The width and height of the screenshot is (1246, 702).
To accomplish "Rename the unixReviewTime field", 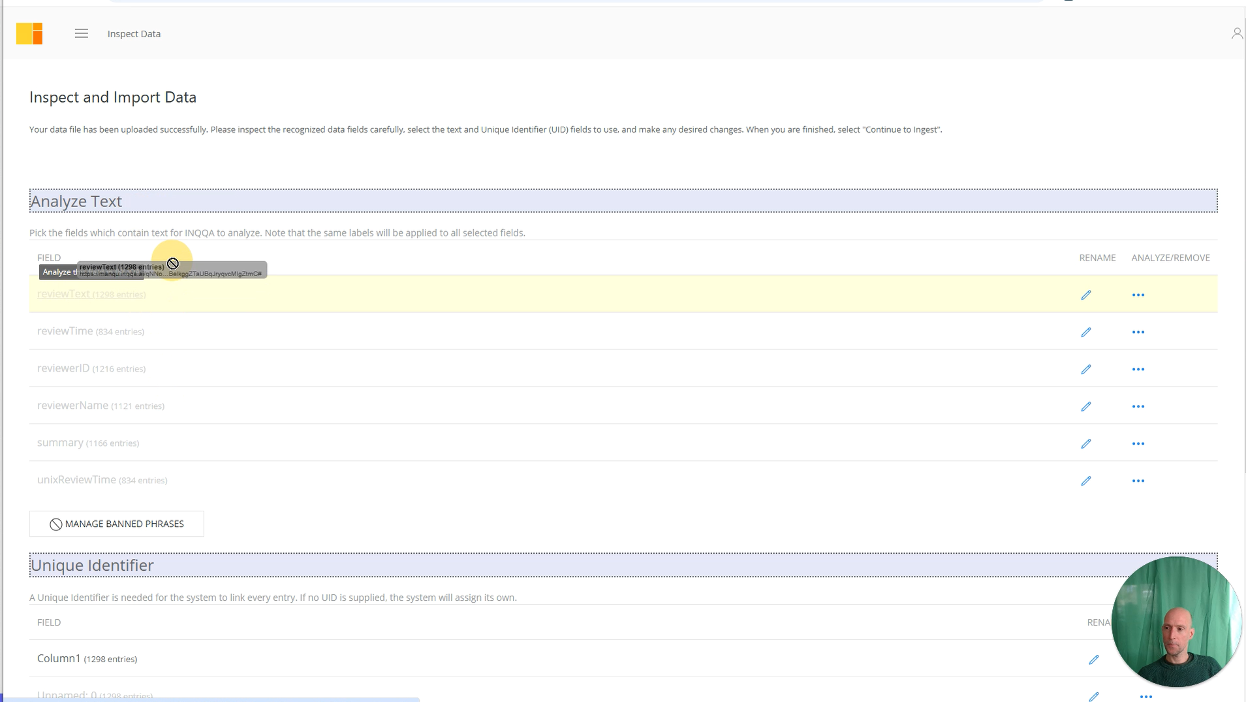I will pos(1085,481).
